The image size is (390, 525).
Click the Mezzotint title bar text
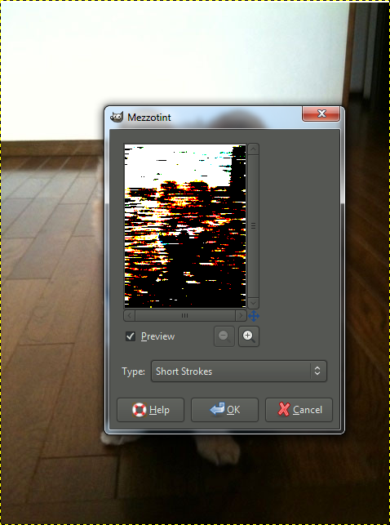tap(149, 118)
